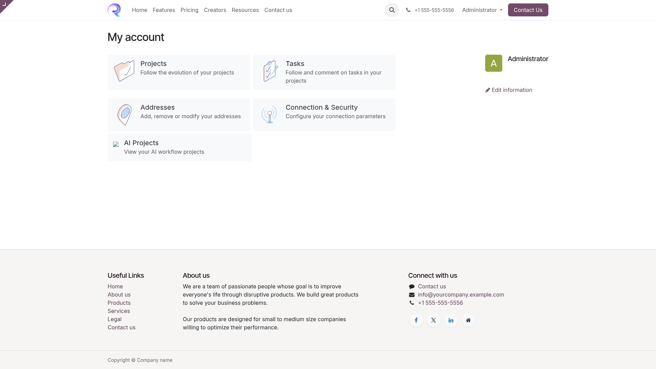Click the pencil icon beside Edit information
Image resolution: width=656 pixels, height=369 pixels.
488,90
